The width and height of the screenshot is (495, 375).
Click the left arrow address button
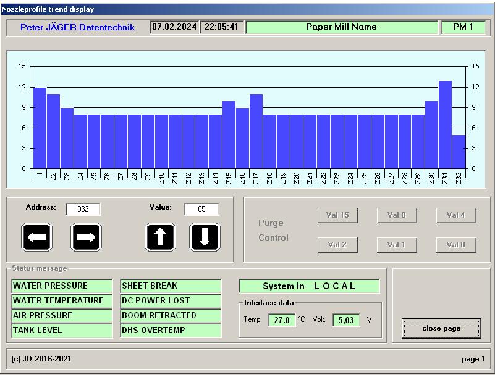[x=37, y=237]
